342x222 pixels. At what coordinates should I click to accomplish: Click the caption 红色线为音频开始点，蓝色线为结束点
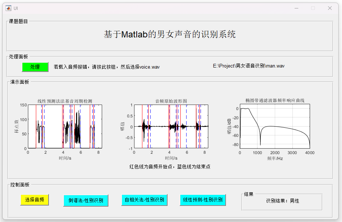coord(170,167)
